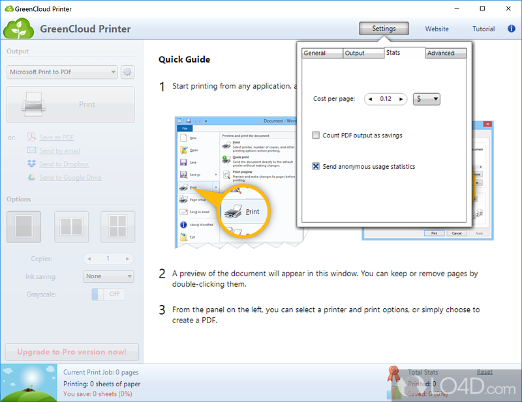Click Send to Google Drive link

click(70, 178)
